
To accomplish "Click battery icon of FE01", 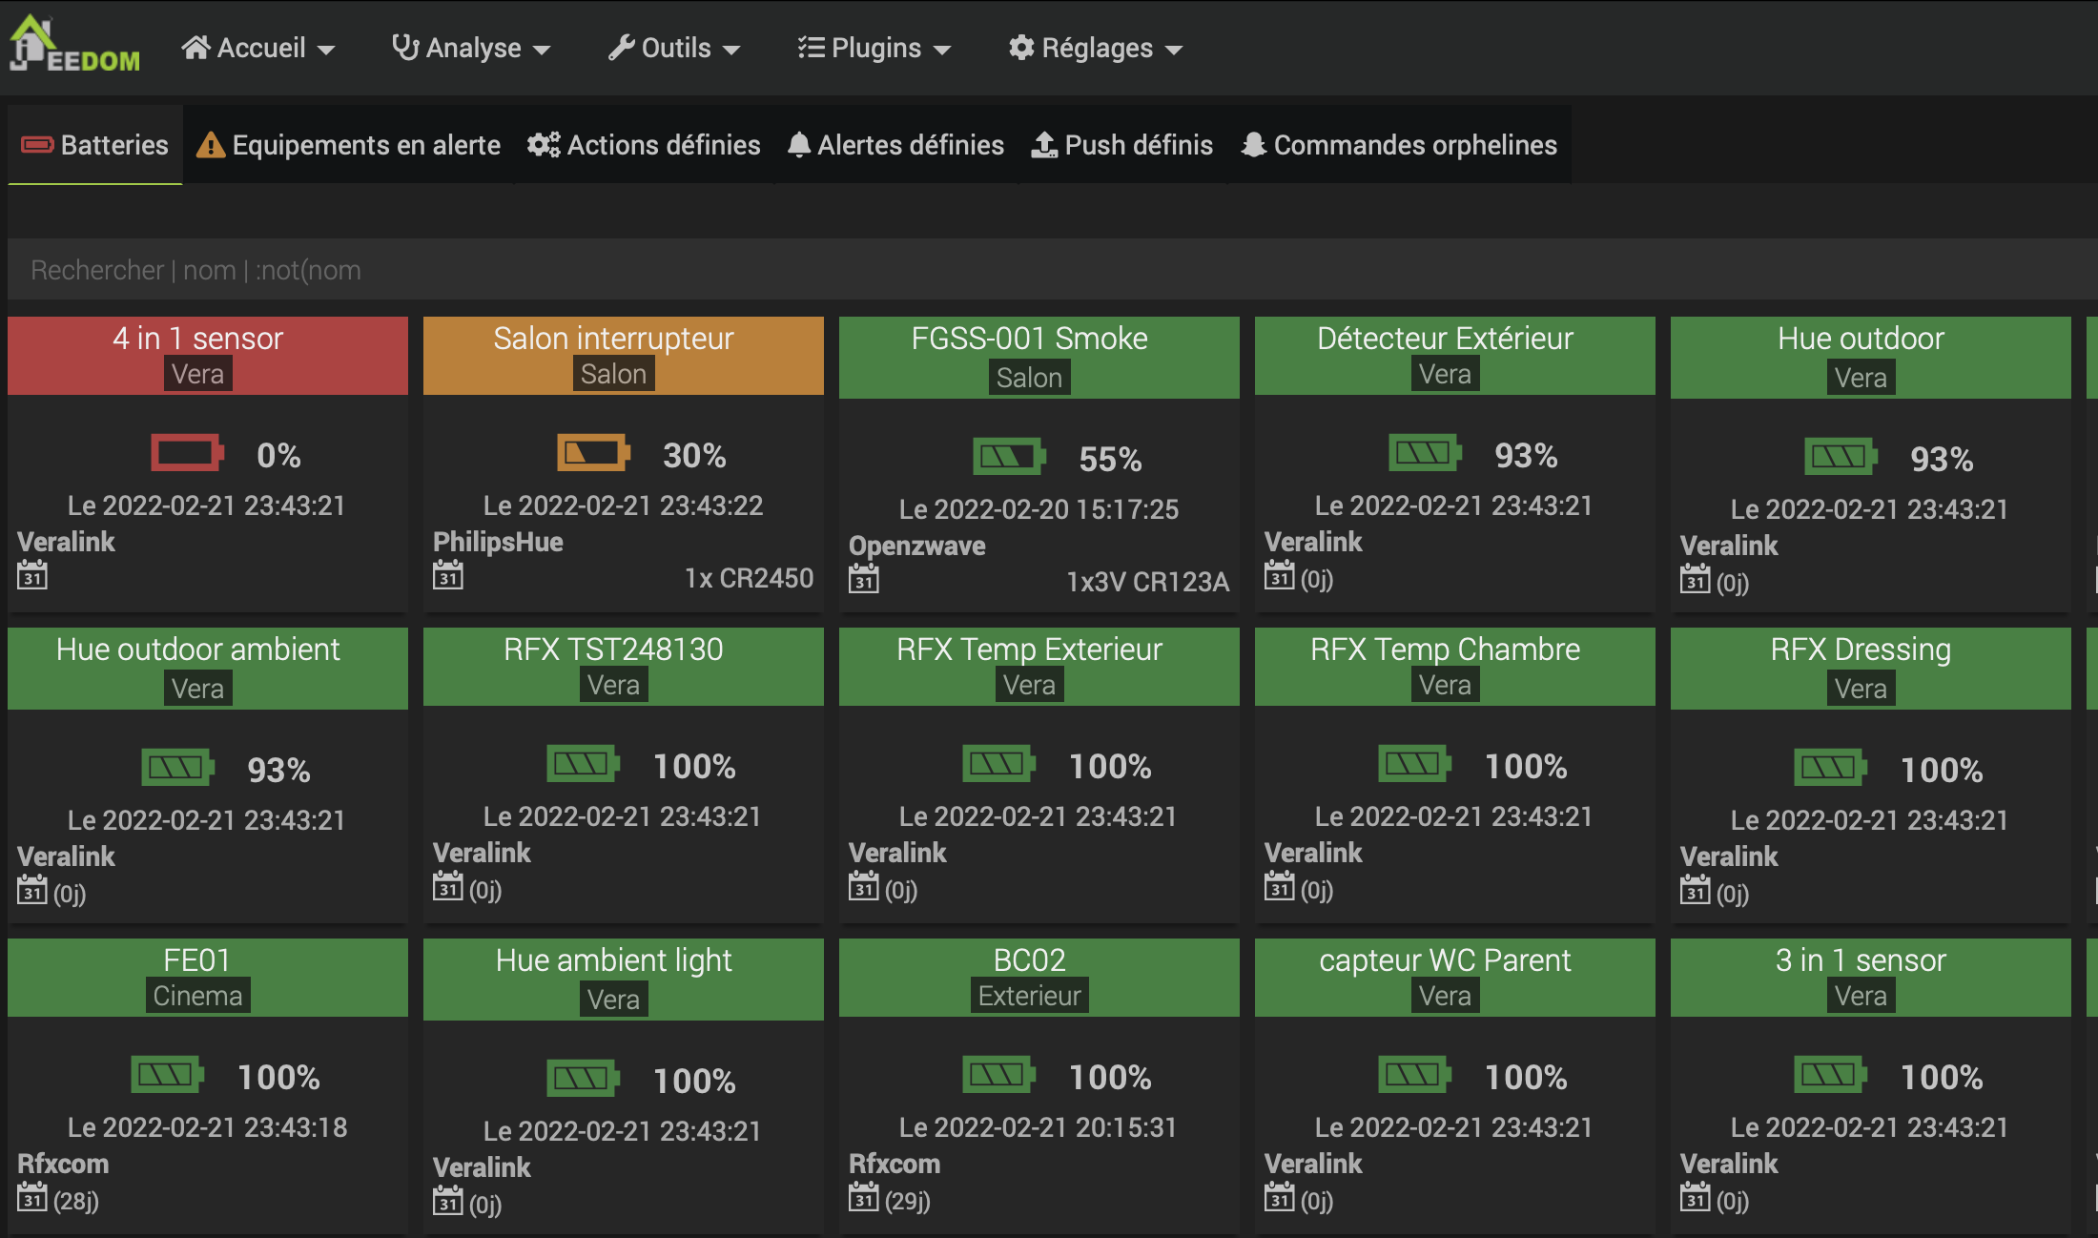I will [x=167, y=1075].
